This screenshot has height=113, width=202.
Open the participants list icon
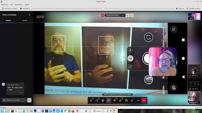point(121,100)
